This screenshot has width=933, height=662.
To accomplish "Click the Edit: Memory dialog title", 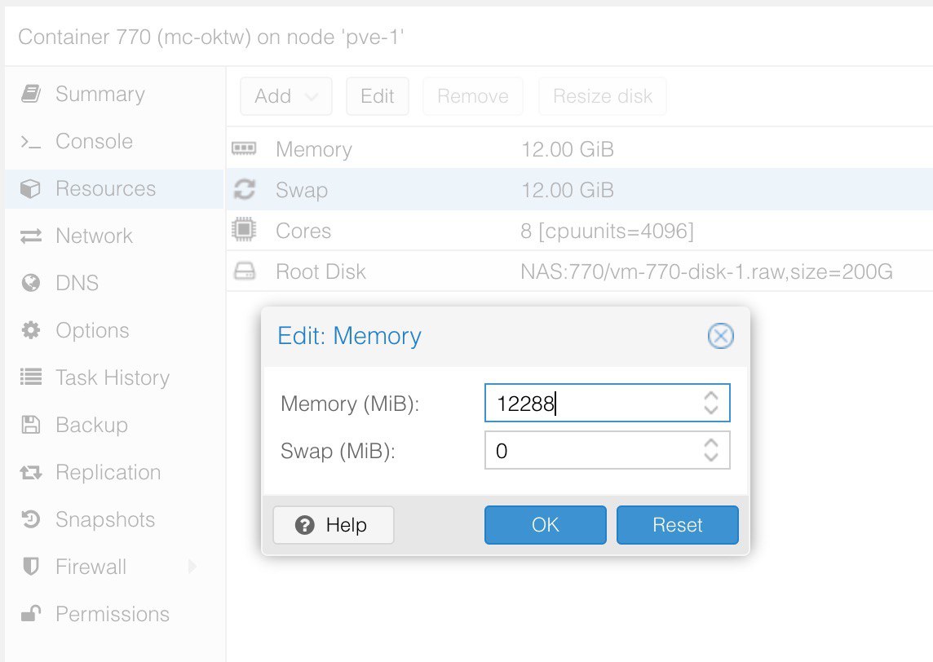I will click(x=349, y=336).
